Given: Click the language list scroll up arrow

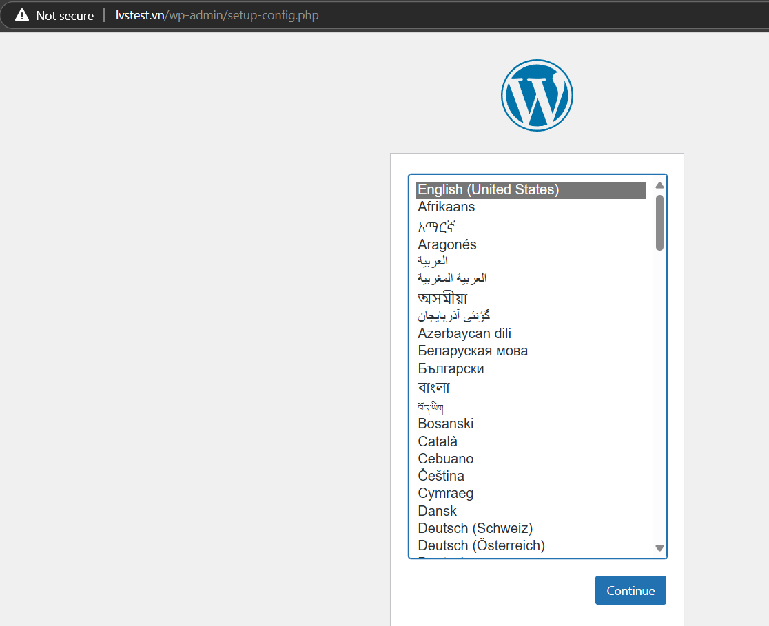Looking at the screenshot, I should [x=659, y=185].
